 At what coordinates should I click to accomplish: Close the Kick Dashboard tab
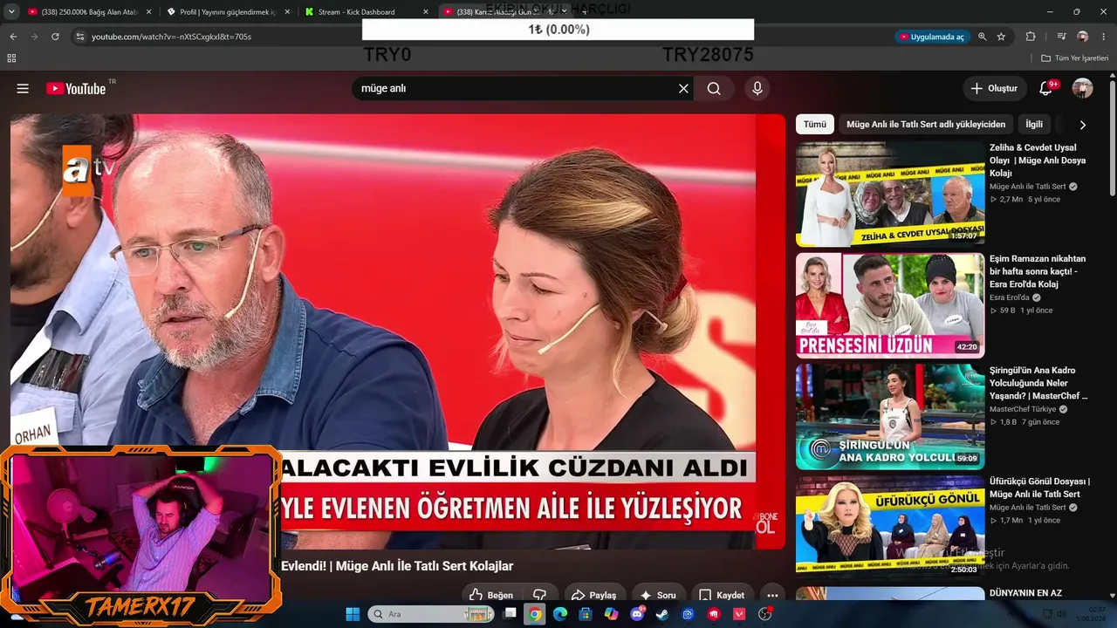[x=426, y=12]
